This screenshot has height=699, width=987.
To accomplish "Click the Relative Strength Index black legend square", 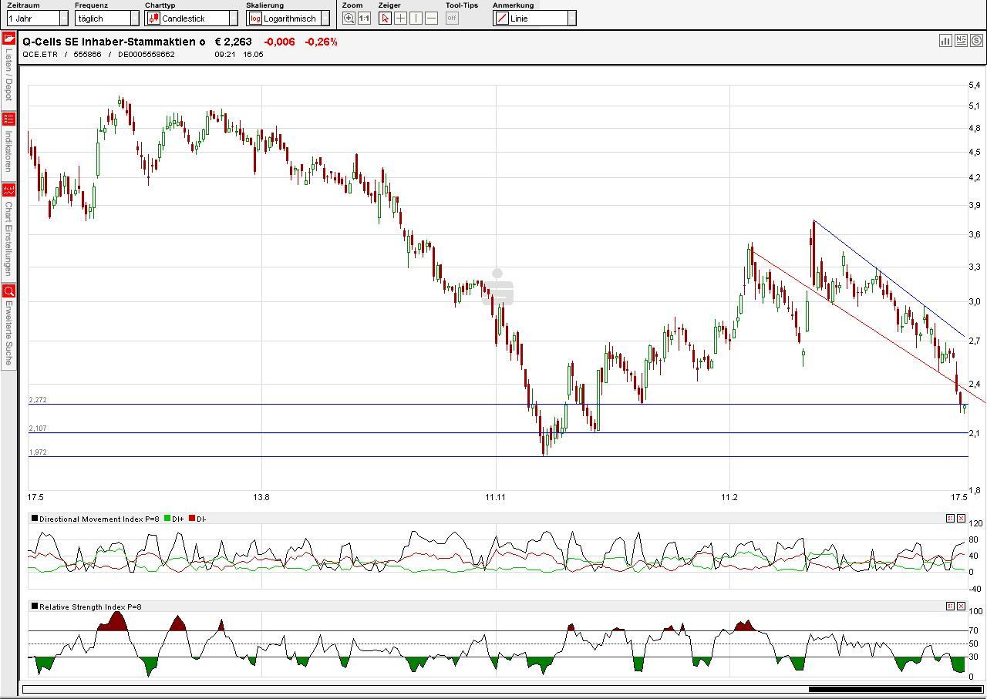I will point(35,607).
